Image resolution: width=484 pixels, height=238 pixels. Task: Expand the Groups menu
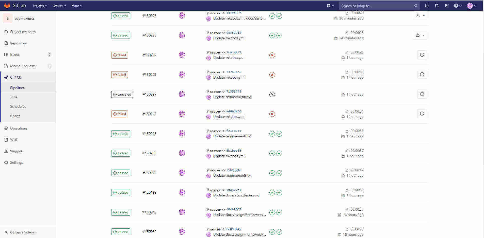(x=59, y=6)
